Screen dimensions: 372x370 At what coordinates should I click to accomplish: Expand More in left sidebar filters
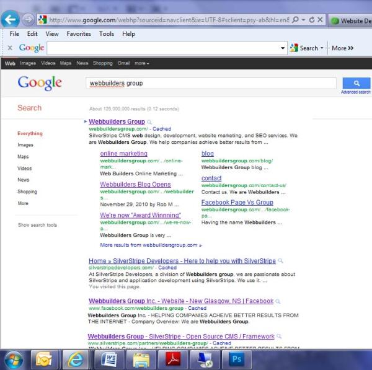[x=23, y=203]
